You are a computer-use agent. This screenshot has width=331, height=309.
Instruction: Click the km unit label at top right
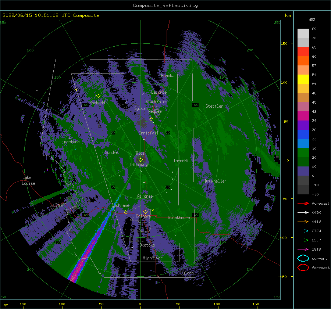click(x=288, y=15)
